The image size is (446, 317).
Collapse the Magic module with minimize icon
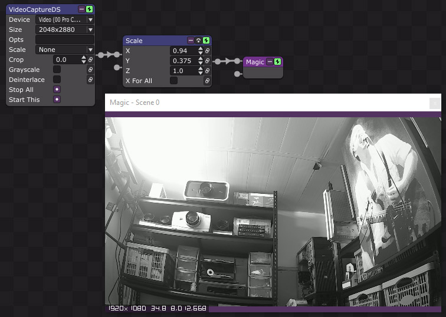point(270,62)
